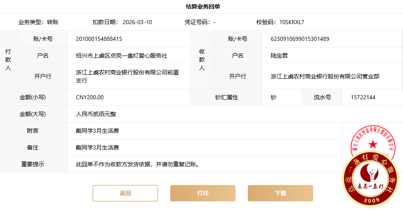Select the amount CNY200.00
Viewport: 403px width, 212px height.
coord(90,98)
